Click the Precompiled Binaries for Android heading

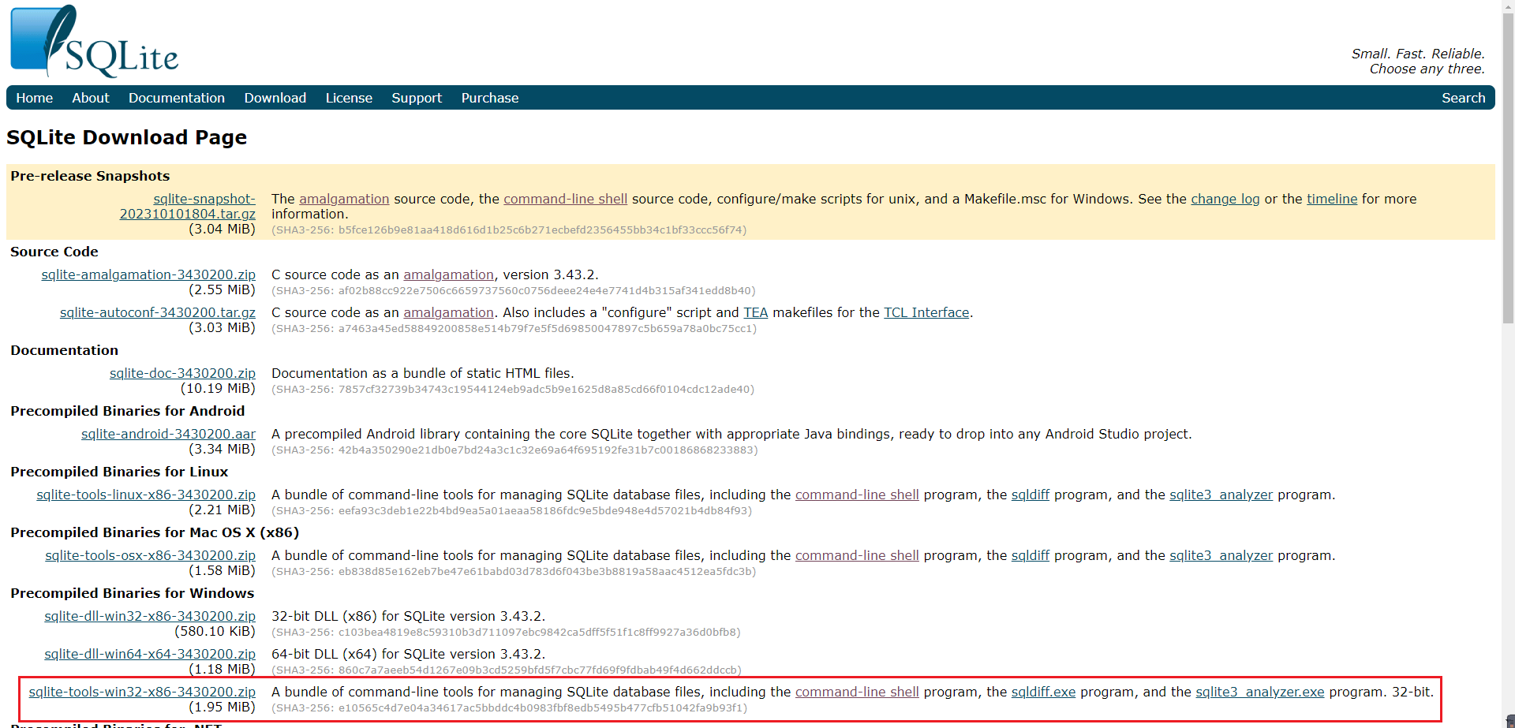pyautogui.click(x=128, y=411)
